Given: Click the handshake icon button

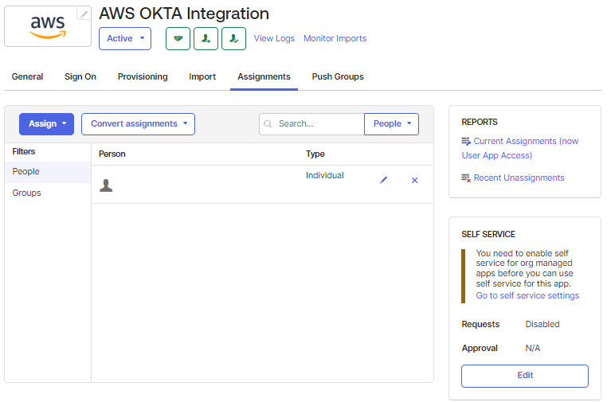Looking at the screenshot, I should pos(178,38).
